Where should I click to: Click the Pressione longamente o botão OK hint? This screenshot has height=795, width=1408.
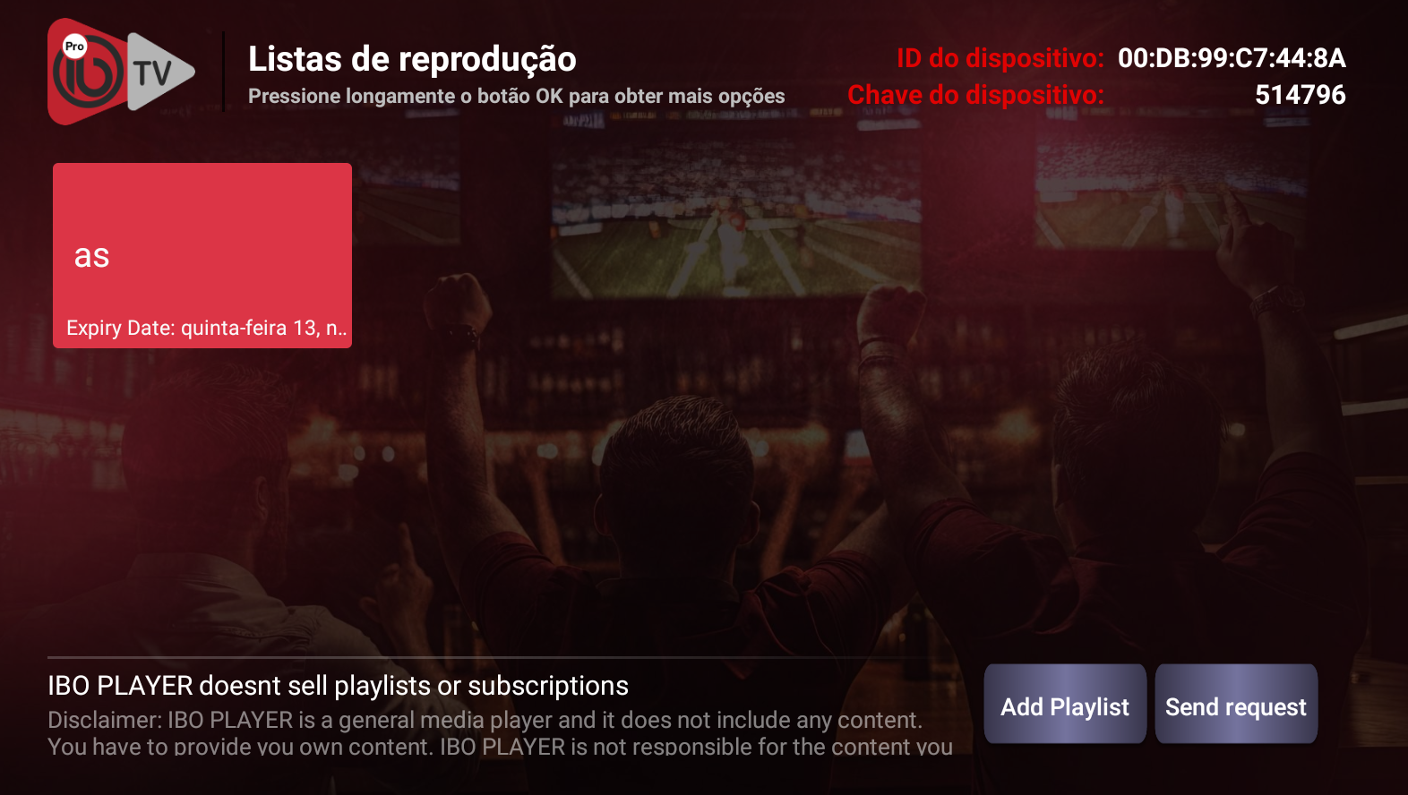[x=516, y=97]
